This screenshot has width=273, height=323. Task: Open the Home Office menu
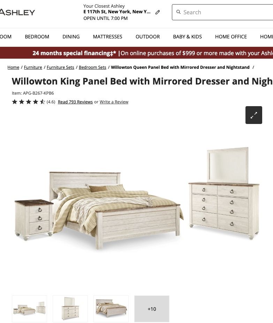pyautogui.click(x=231, y=37)
